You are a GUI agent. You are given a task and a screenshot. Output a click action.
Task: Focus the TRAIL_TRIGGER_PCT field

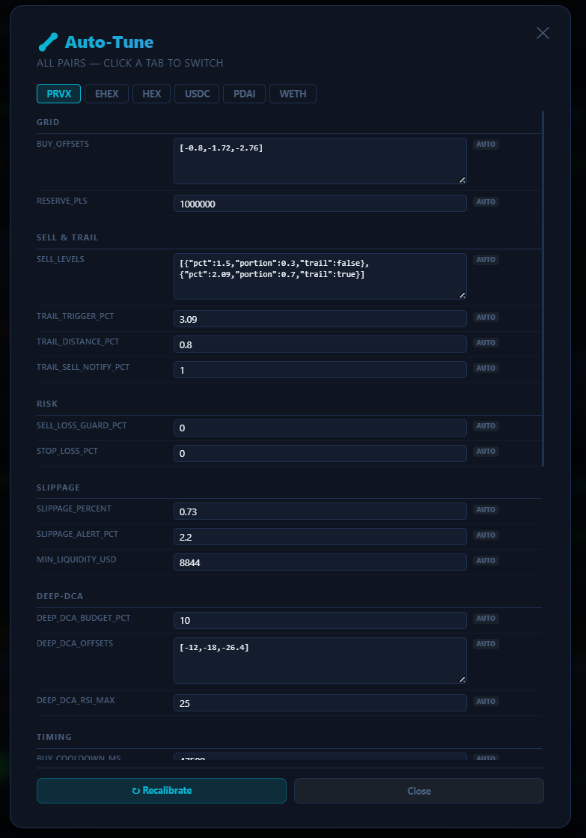click(320, 318)
